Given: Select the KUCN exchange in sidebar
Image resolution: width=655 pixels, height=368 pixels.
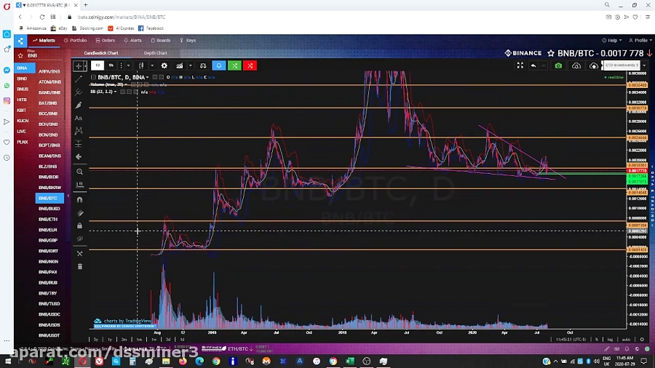Looking at the screenshot, I should click(x=23, y=121).
